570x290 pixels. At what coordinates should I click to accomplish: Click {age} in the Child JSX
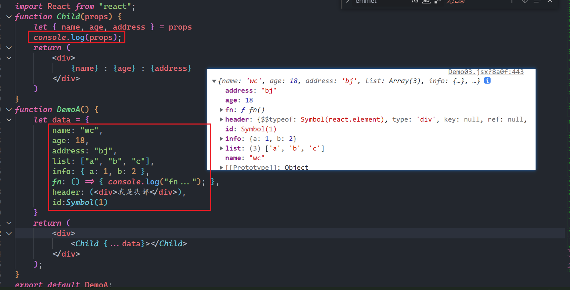coord(124,68)
